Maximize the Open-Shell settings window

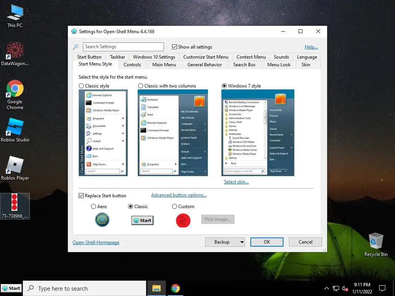(x=300, y=31)
